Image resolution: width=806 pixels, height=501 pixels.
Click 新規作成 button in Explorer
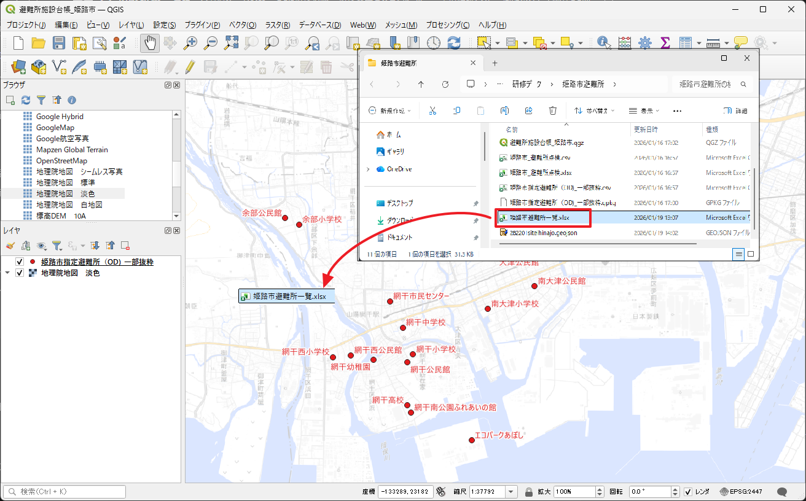[x=390, y=111]
